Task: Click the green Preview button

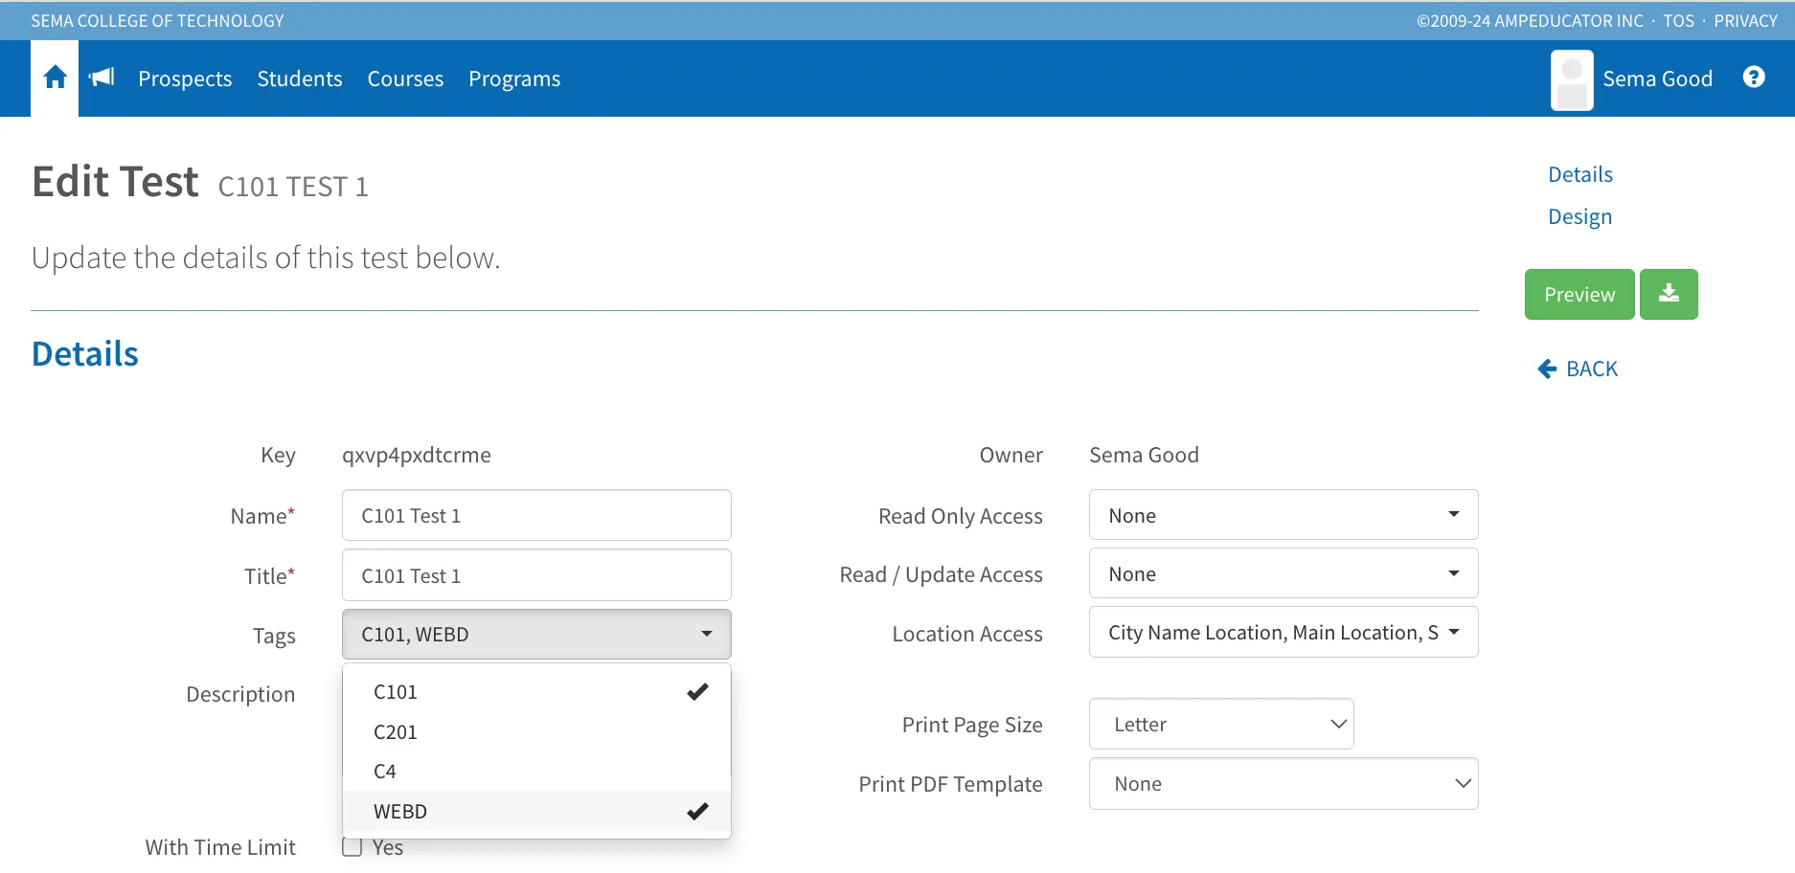Action: point(1579,294)
